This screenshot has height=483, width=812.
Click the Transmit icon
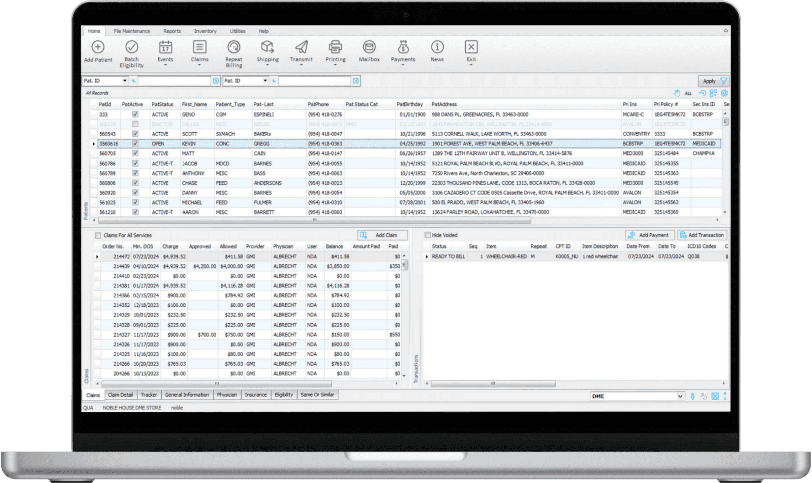[x=301, y=50]
